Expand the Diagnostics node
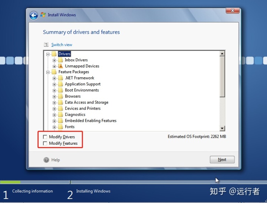Image resolution: width=267 pixels, height=203 pixels. pyautogui.click(x=54, y=115)
